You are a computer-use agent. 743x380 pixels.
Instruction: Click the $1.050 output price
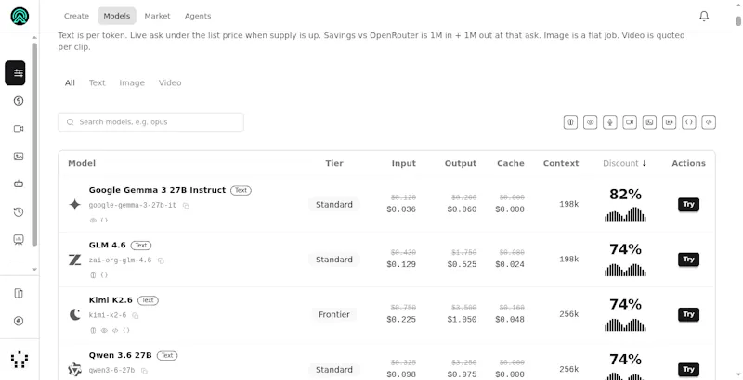coord(462,320)
